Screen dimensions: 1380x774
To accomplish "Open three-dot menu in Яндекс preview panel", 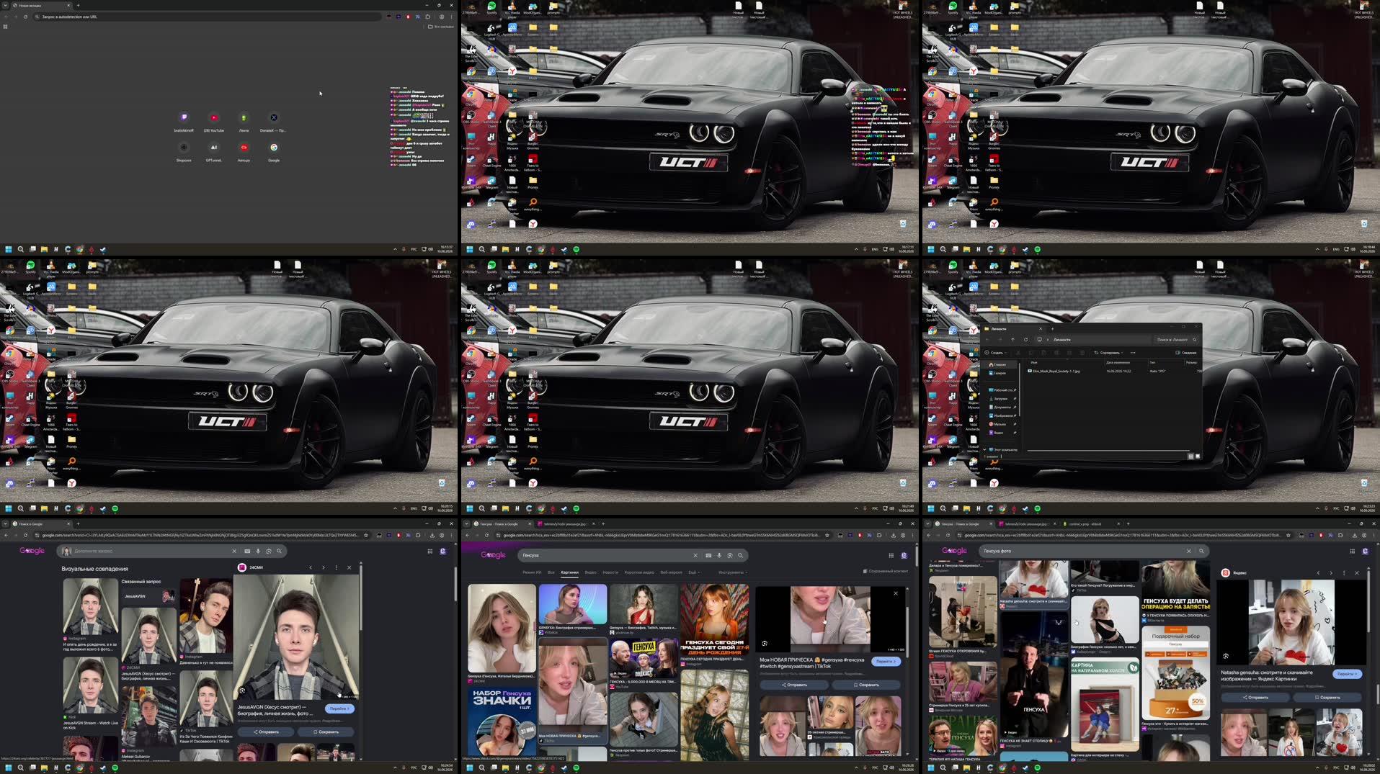I will pos(1344,572).
